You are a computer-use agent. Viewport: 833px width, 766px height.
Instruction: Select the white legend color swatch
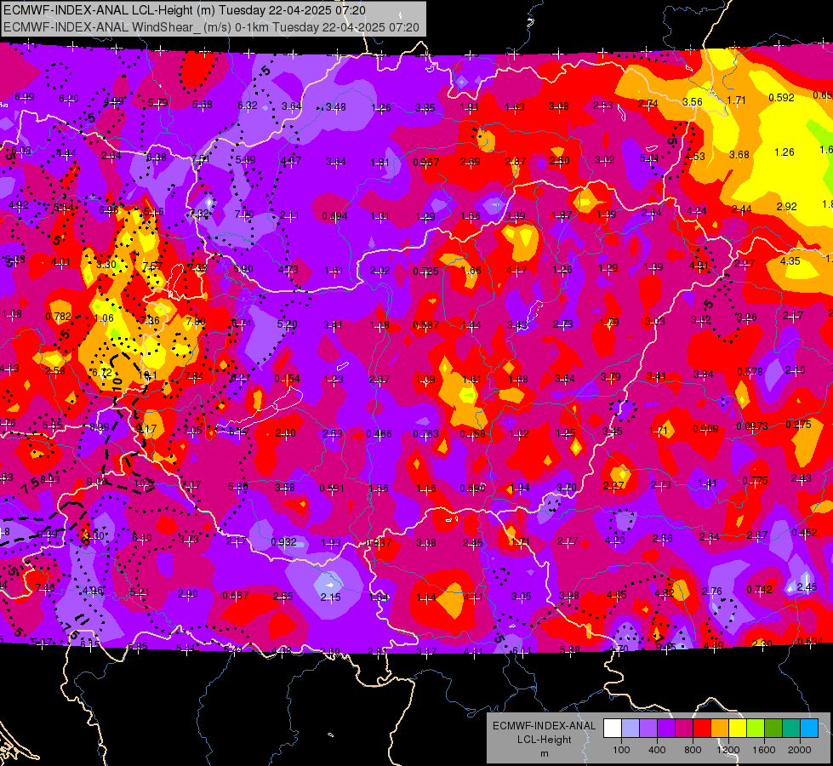pyautogui.click(x=613, y=729)
